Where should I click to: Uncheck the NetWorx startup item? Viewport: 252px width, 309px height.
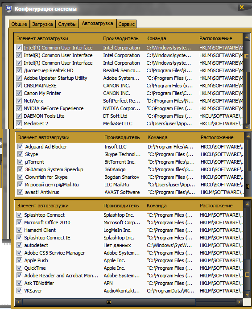pyautogui.click(x=19, y=101)
